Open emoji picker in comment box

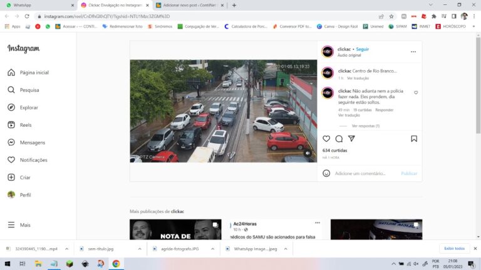click(326, 173)
